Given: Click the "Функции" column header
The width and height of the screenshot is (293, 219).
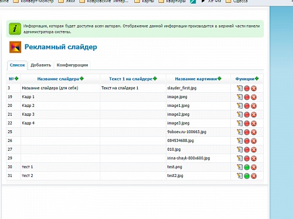Looking at the screenshot, I should tap(245, 79).
